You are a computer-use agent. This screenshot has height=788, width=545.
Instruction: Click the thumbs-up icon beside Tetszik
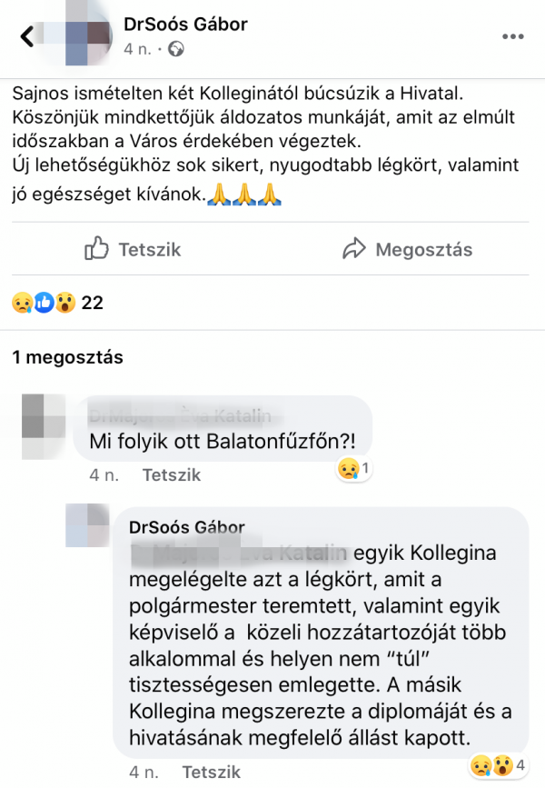click(x=96, y=248)
